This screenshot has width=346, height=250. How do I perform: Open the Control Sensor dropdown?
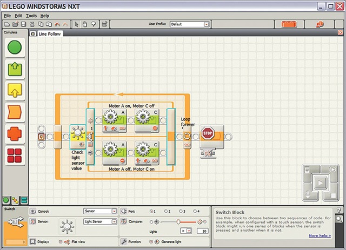pos(100,211)
